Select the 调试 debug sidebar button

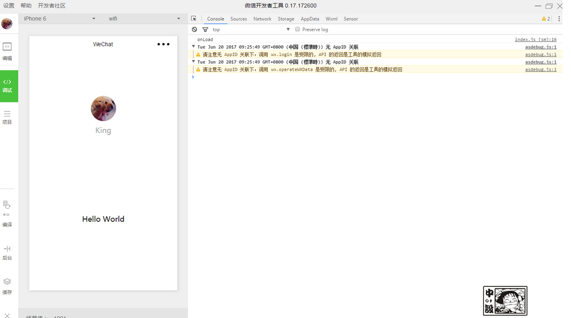8,86
